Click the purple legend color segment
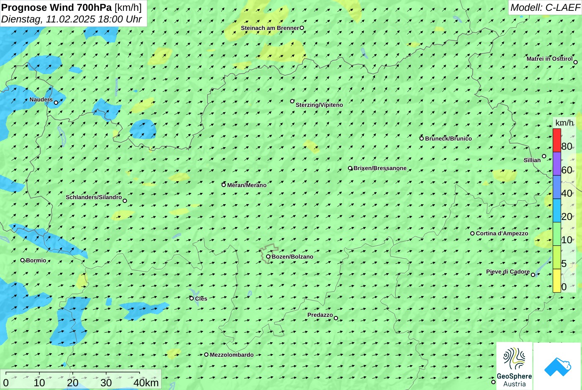The height and width of the screenshot is (390, 582). pyautogui.click(x=557, y=164)
